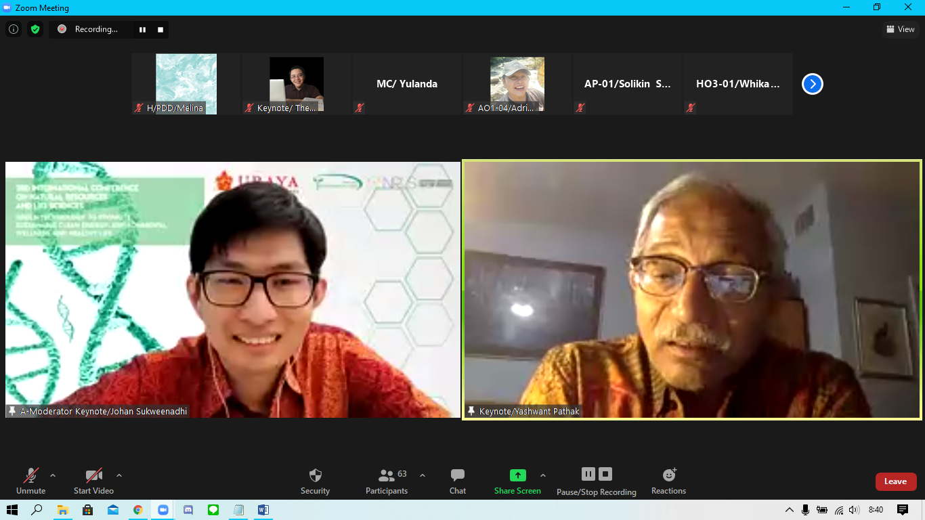Expand video options arrow beside Start Video
The width and height of the screenshot is (925, 520).
(x=119, y=475)
